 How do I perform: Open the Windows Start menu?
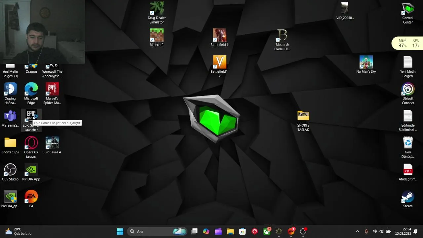pyautogui.click(x=120, y=231)
